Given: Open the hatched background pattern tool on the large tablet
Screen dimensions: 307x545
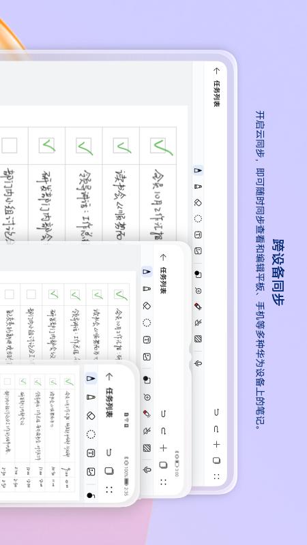Looking at the screenshot, I should tap(198, 339).
